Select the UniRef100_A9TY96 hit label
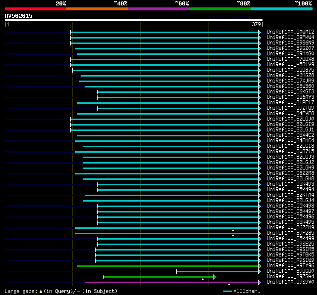317x295 pixels. coord(290,266)
